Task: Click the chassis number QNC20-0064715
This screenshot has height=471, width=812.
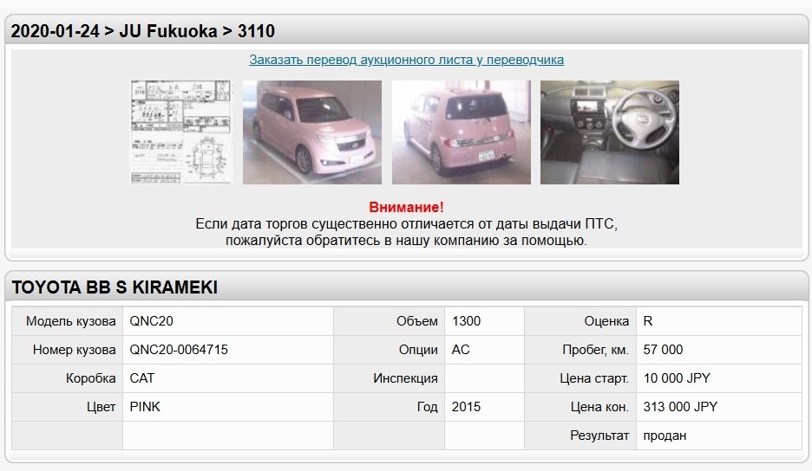Action: 179,350
